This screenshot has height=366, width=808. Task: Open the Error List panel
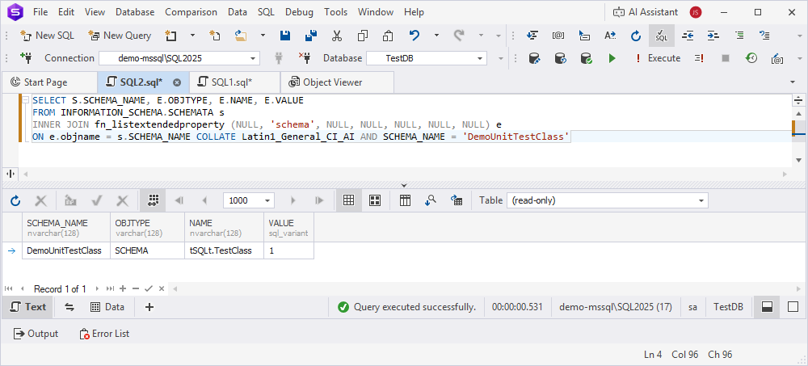click(104, 334)
